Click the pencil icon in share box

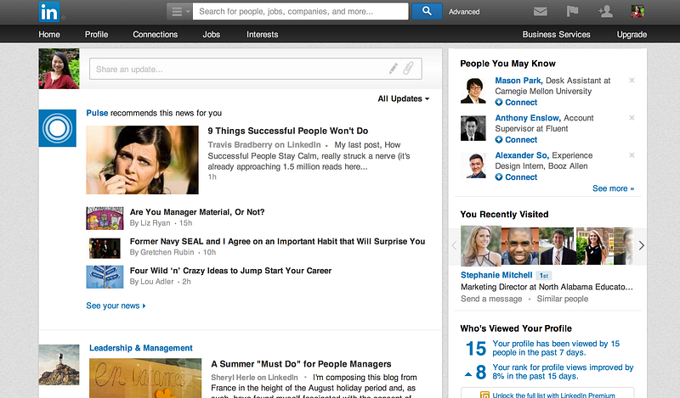[x=393, y=69]
